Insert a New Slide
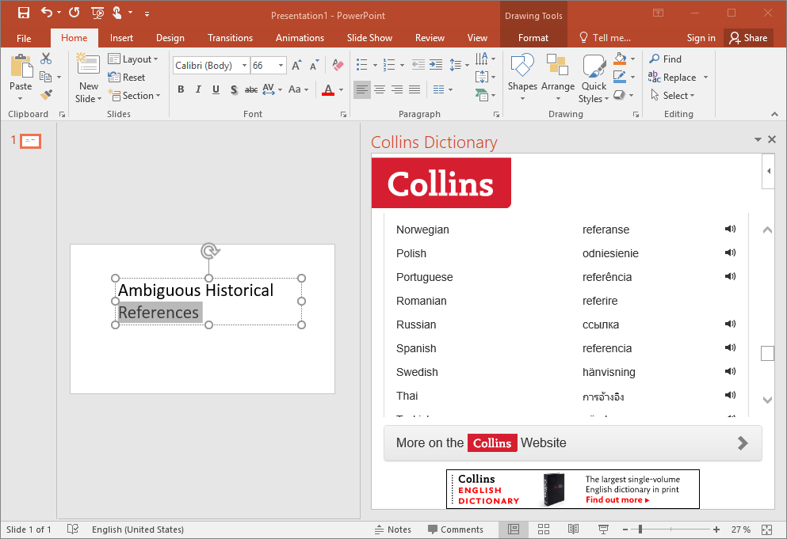Screen dimensions: 787x539 (88, 66)
